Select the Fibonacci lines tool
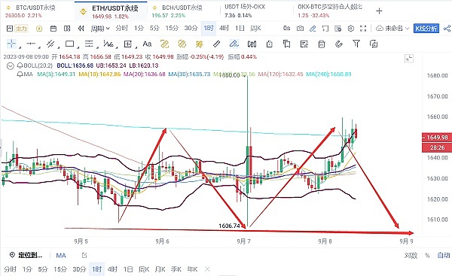Screen dimensions: 452x276 click(89, 44)
